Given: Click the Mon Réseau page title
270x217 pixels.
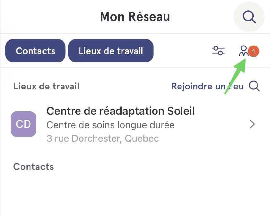Looking at the screenshot, I should (x=135, y=17).
